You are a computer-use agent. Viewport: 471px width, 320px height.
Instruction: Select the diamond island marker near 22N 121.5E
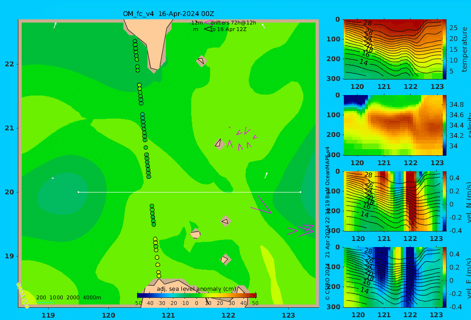point(202,61)
